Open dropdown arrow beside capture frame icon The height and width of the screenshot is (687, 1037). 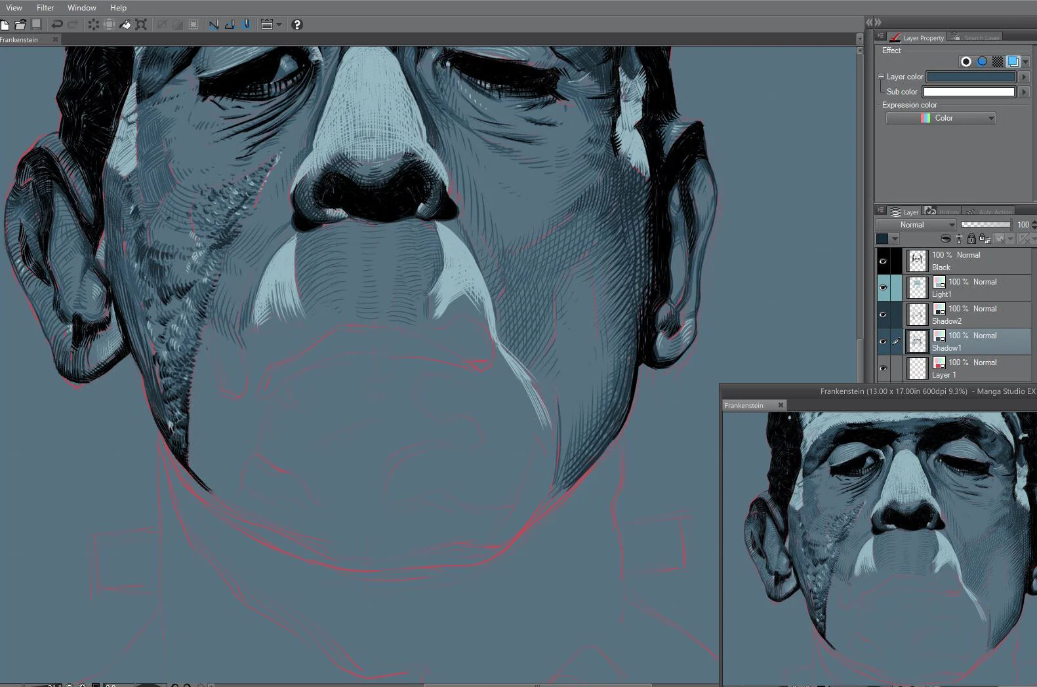coord(279,25)
